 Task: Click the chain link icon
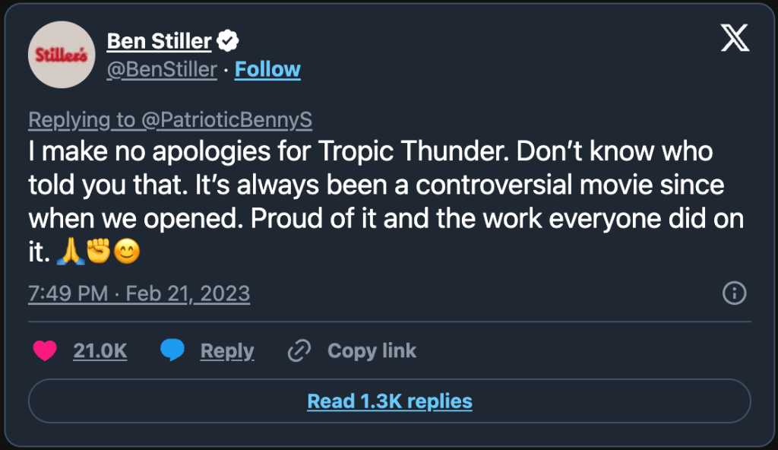[299, 350]
